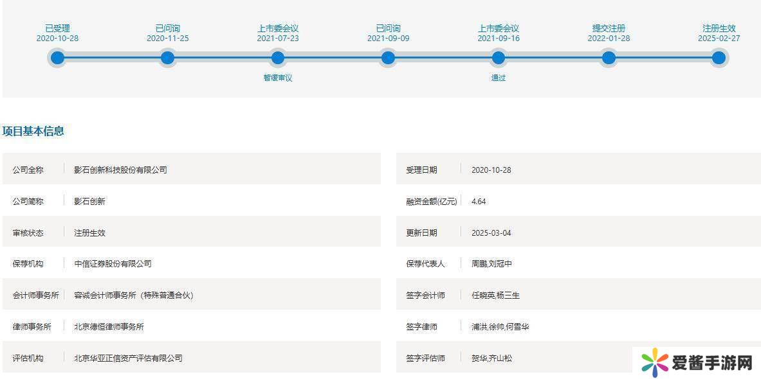761x379 pixels.
Task: Click the 注册生效 2025-02-27 timeline node
Action: point(719,58)
